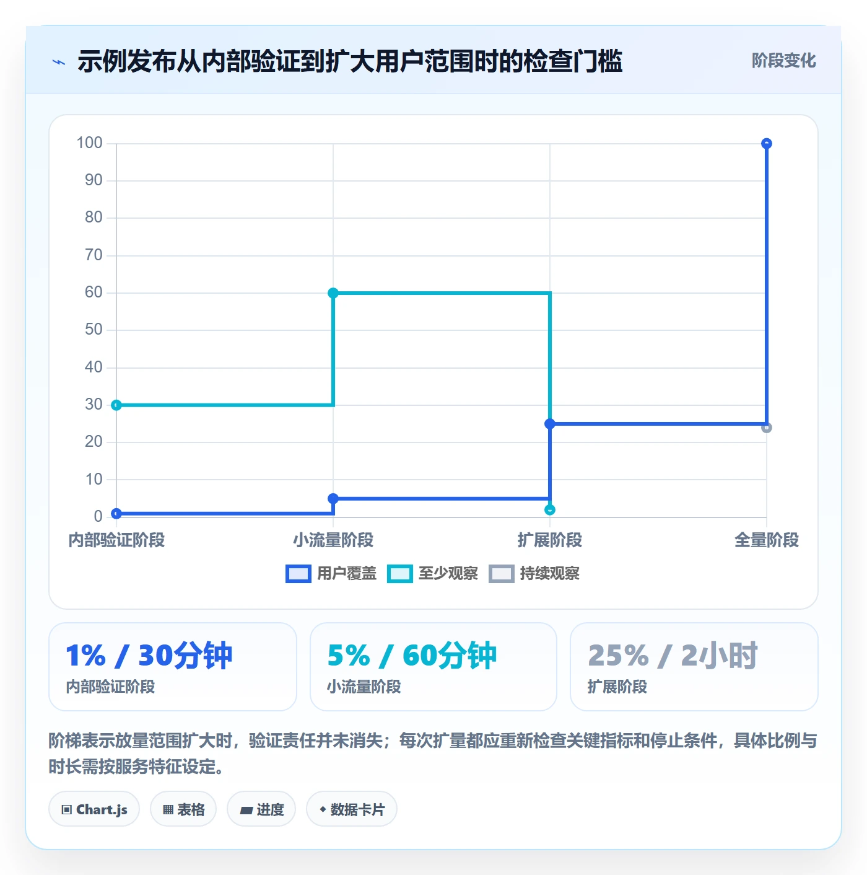This screenshot has height=875, width=867.
Task: Click the gray 持续观察 point at 全量阶段
Action: [767, 428]
